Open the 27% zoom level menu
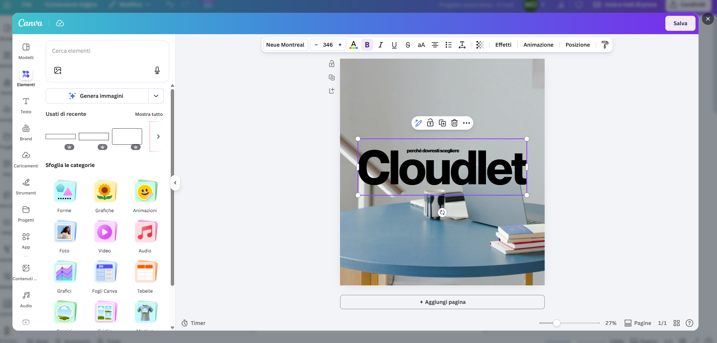 (x=611, y=323)
